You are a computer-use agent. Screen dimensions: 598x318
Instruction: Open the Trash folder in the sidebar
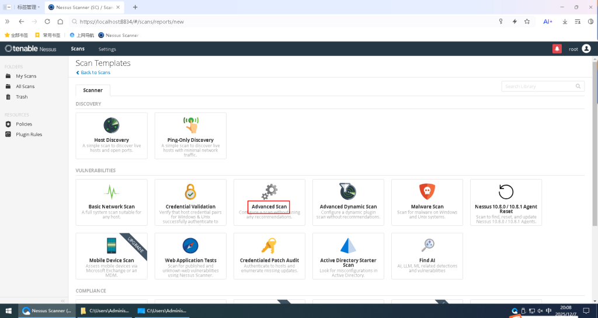pos(22,97)
